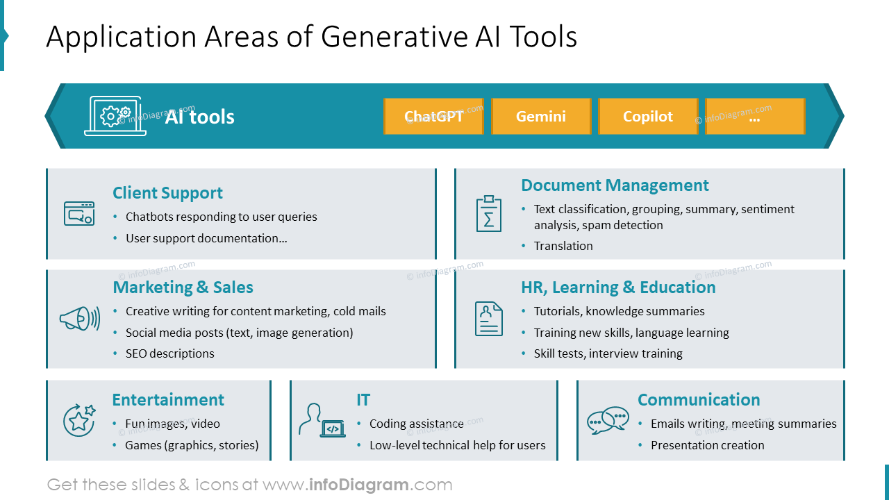
Task: Select the chatbot window icon beside Client Support
Action: coord(79,213)
